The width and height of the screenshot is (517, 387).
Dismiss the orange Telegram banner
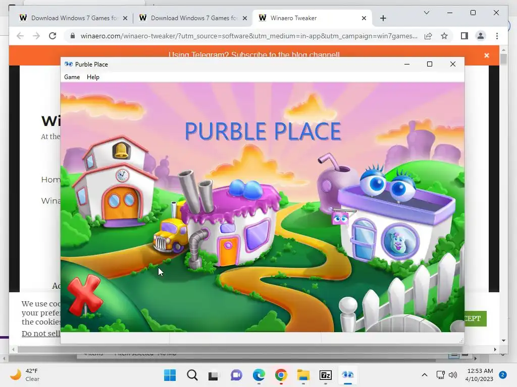coord(487,55)
